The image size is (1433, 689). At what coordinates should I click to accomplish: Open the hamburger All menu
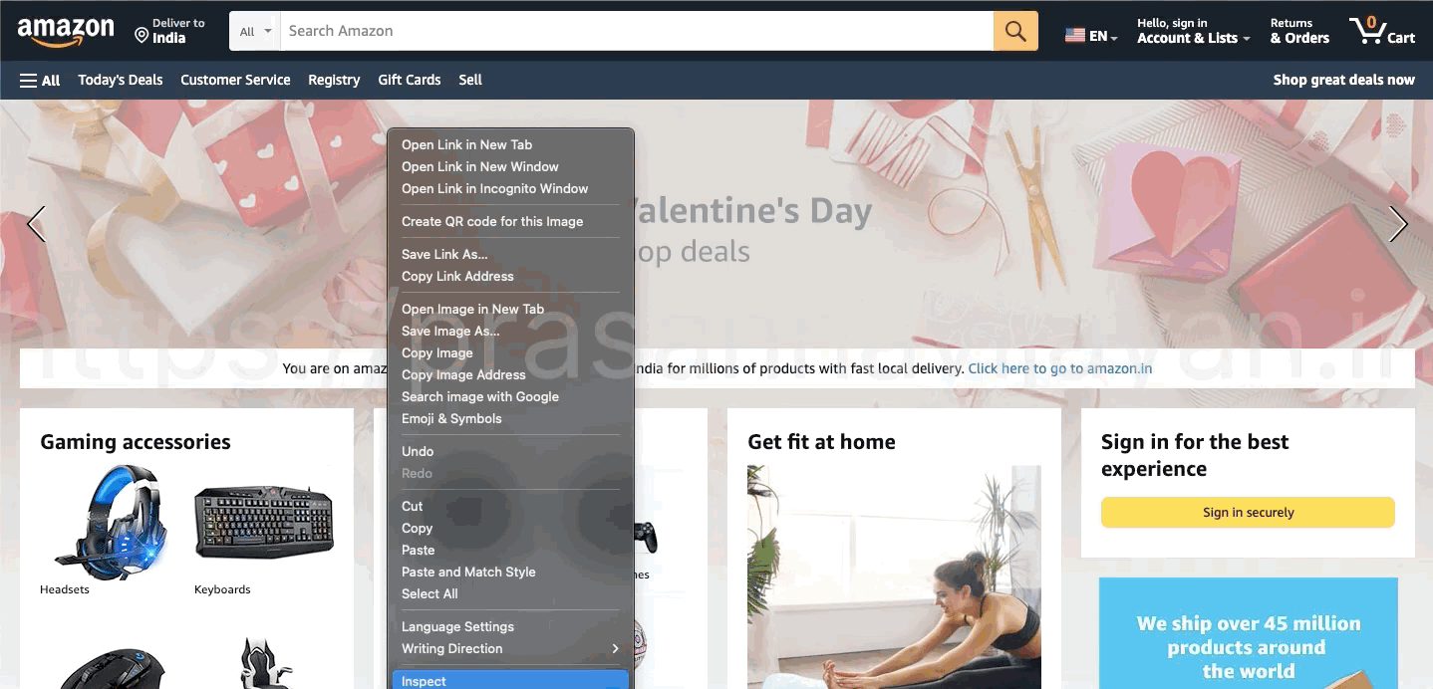tap(40, 80)
